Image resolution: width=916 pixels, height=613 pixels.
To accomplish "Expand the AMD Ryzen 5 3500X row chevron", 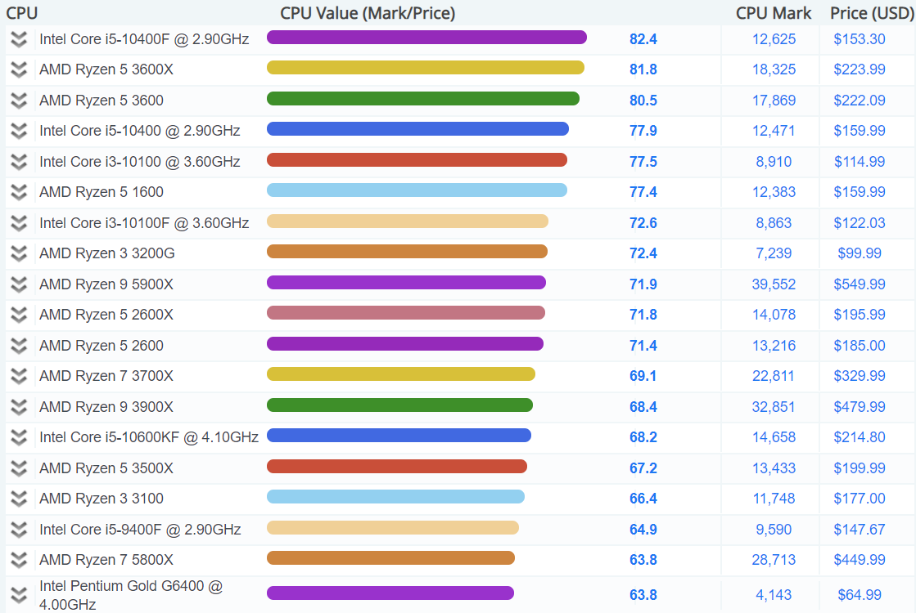I will tap(19, 468).
